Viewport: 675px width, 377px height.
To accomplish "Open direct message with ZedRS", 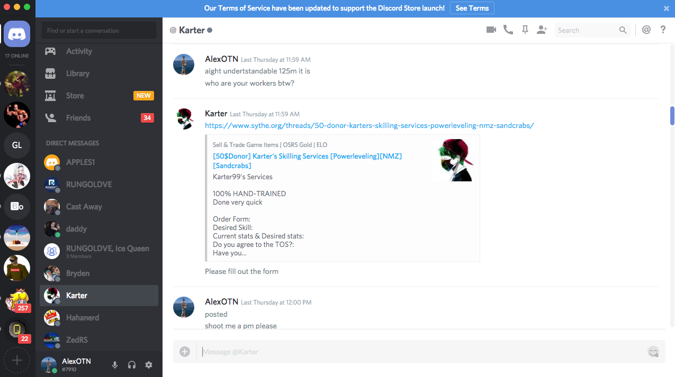I will (x=99, y=340).
